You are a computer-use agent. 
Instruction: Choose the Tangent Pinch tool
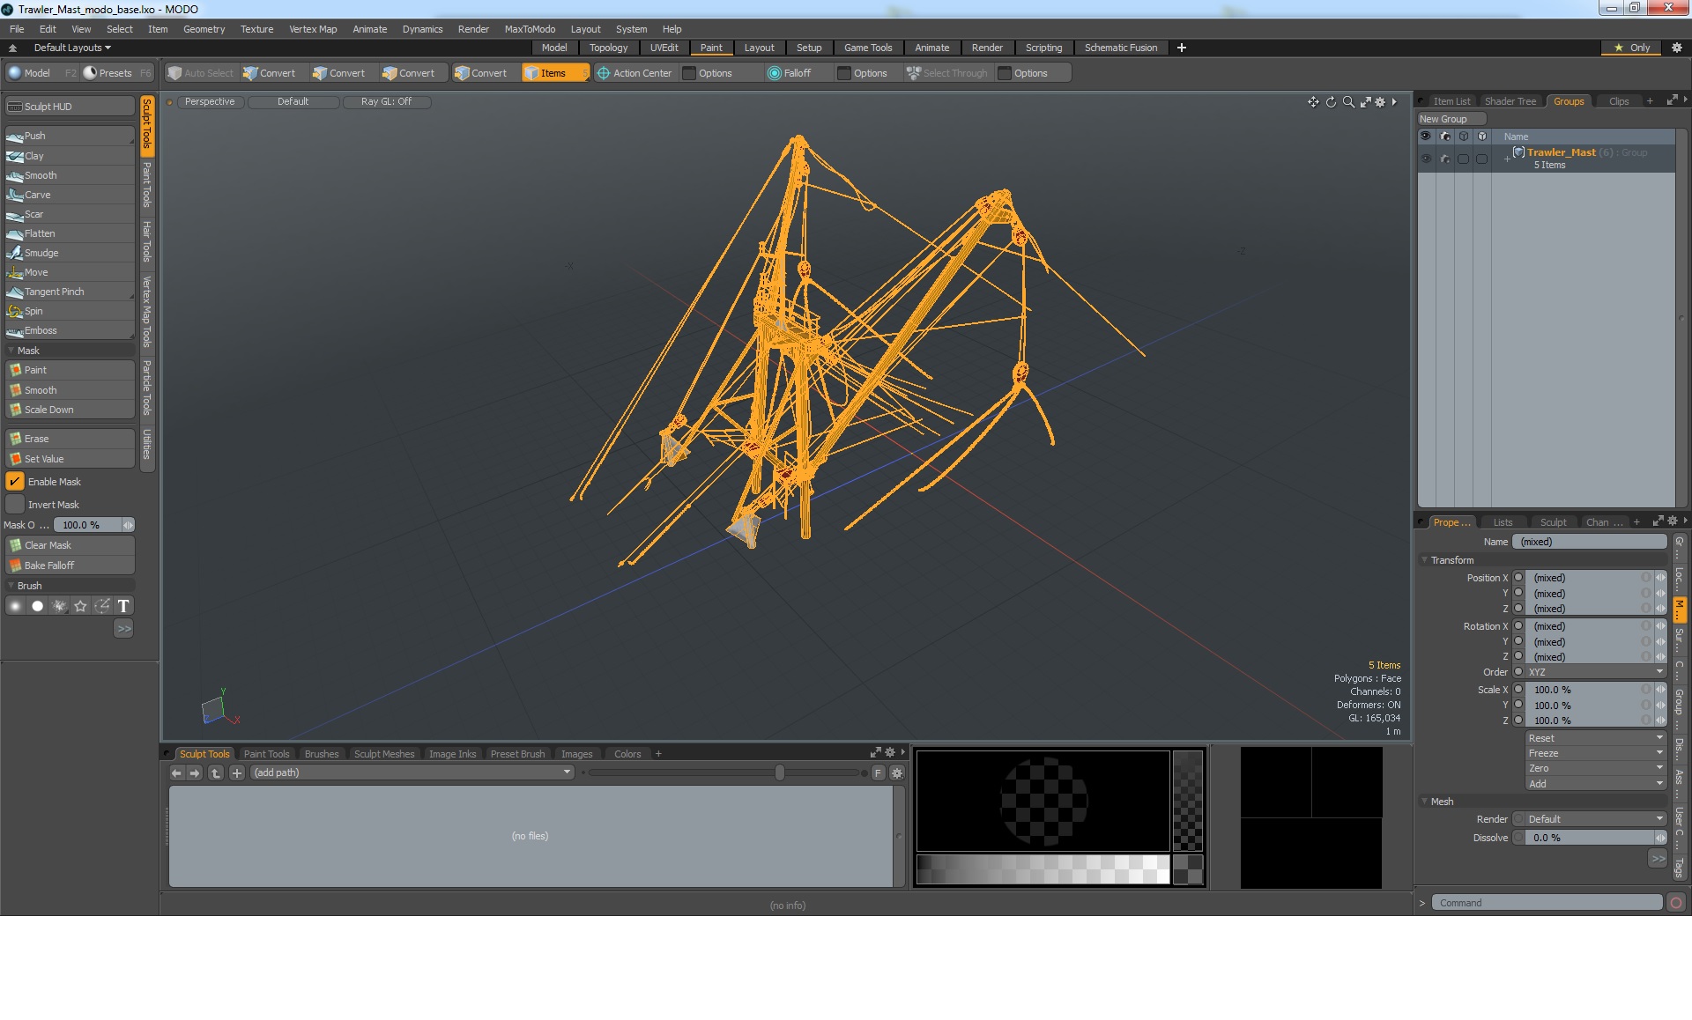point(70,292)
